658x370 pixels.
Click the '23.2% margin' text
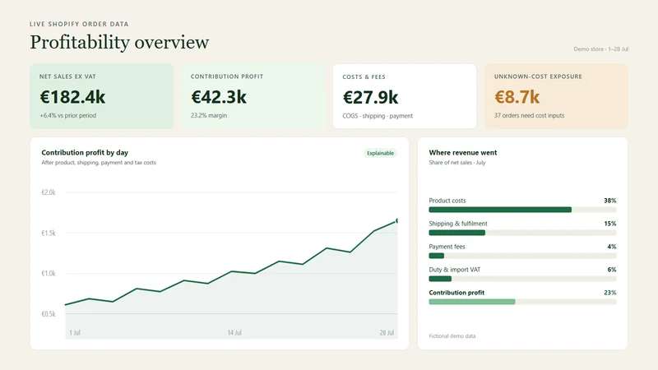click(209, 115)
